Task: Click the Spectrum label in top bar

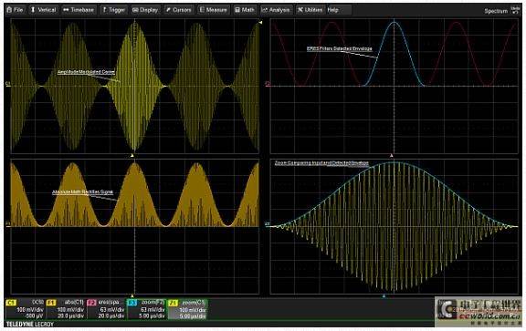Action: pyautogui.click(x=496, y=11)
